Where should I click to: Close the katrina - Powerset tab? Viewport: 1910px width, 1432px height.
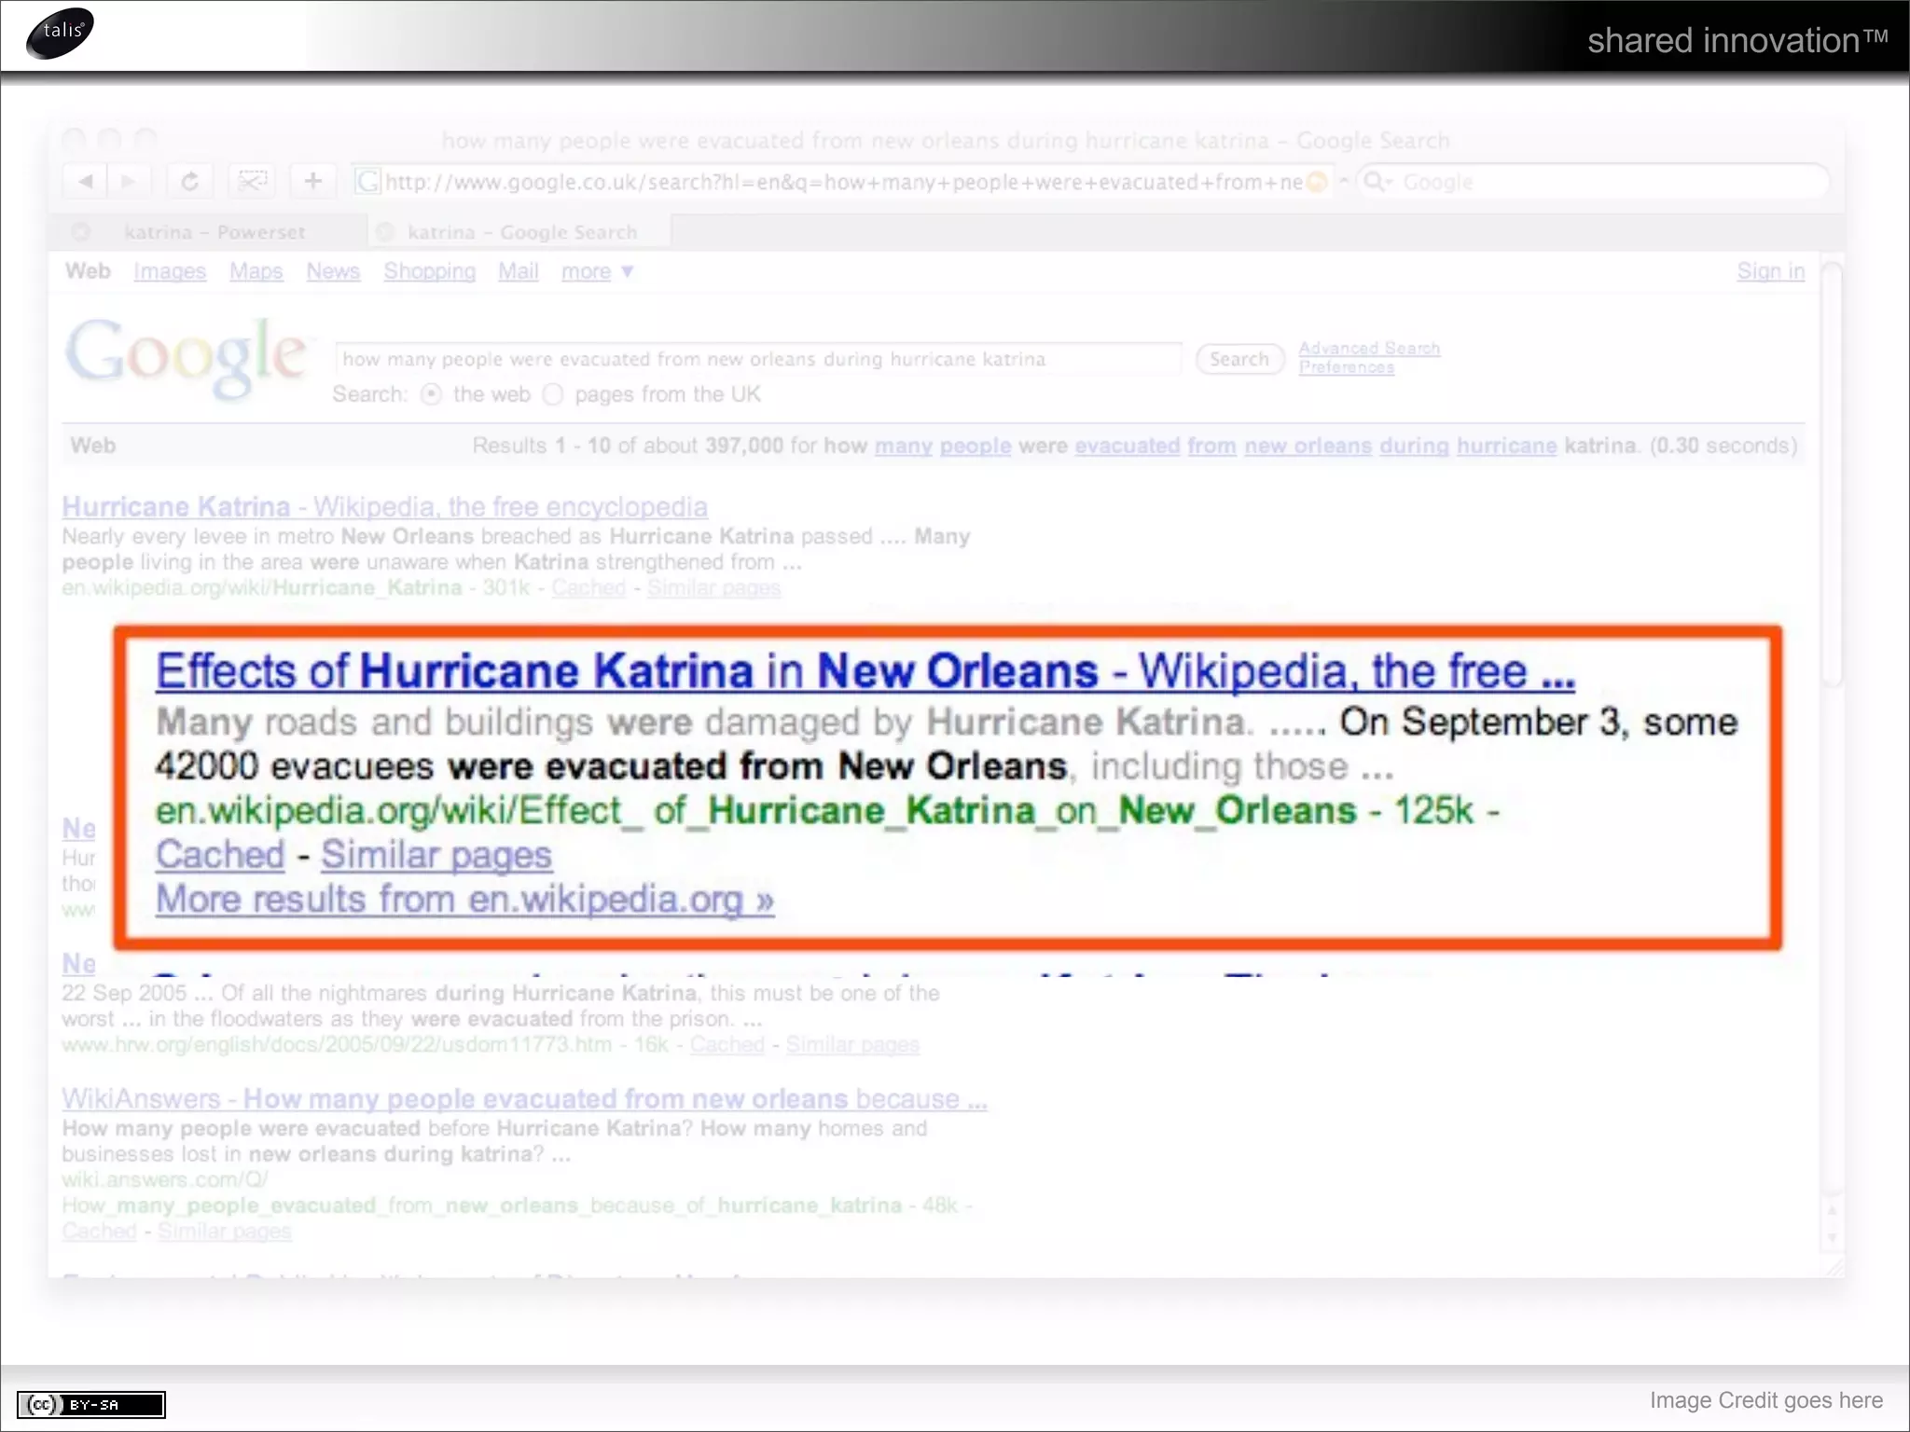click(82, 231)
